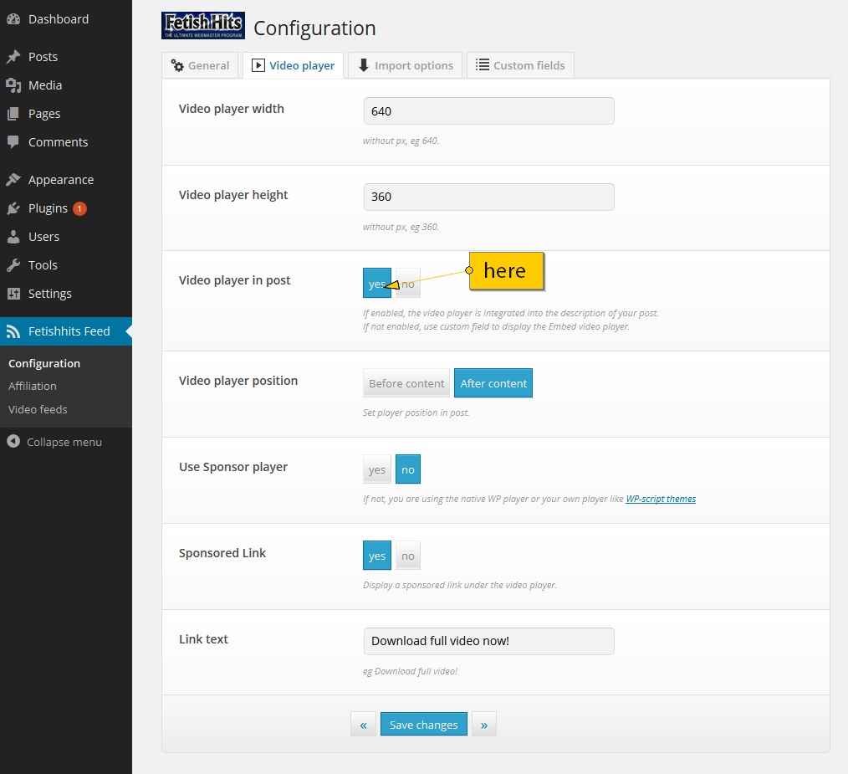Click the Fetishhits Feed RSS icon
848x774 pixels.
13,331
